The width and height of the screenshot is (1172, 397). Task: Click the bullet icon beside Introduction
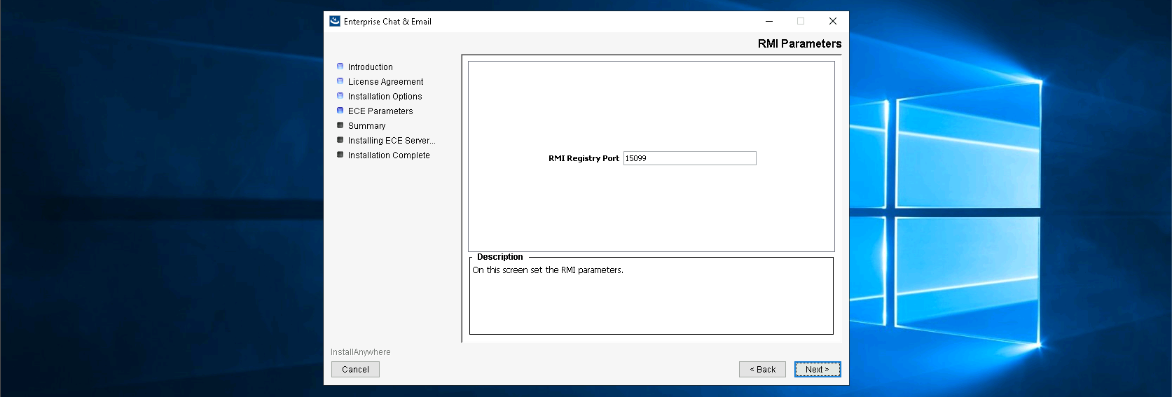click(x=340, y=67)
